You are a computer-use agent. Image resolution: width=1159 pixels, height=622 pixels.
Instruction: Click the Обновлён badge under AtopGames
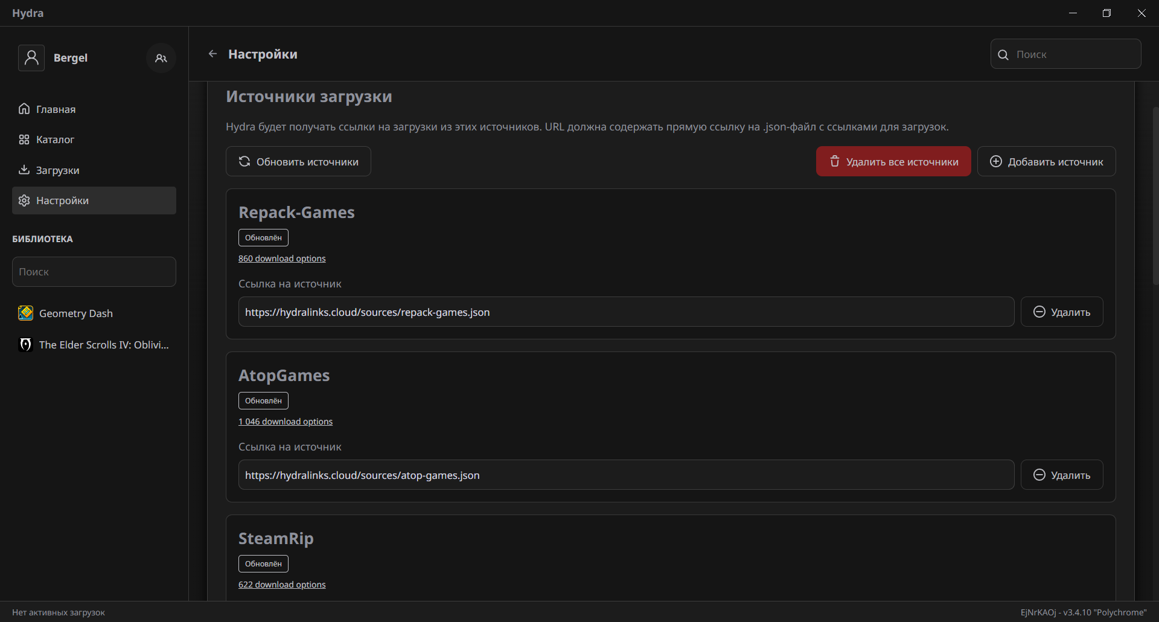pyautogui.click(x=263, y=400)
